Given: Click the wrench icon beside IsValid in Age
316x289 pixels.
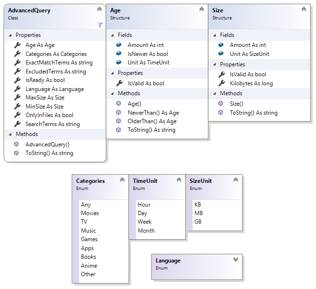Looking at the screenshot, I should pyautogui.click(x=119, y=83).
